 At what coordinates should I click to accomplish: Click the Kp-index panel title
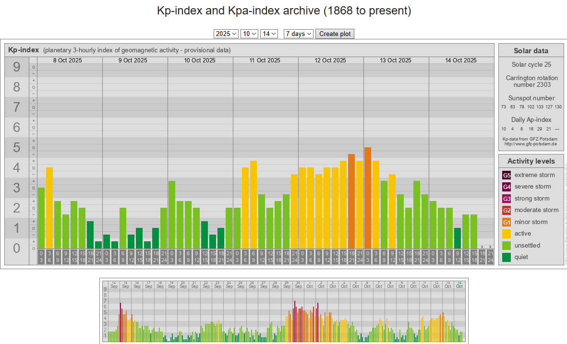24,50
